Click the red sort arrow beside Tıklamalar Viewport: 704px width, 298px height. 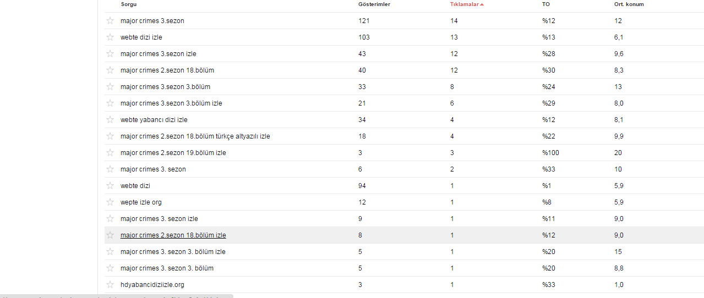coord(482,4)
